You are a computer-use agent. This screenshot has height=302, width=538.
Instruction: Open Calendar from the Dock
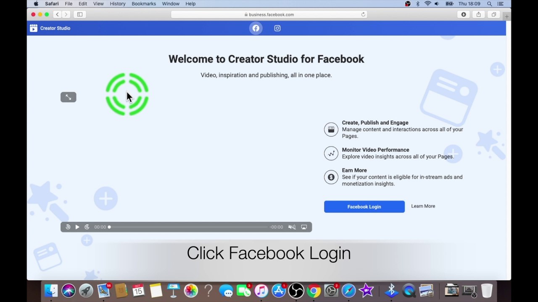coord(138,291)
